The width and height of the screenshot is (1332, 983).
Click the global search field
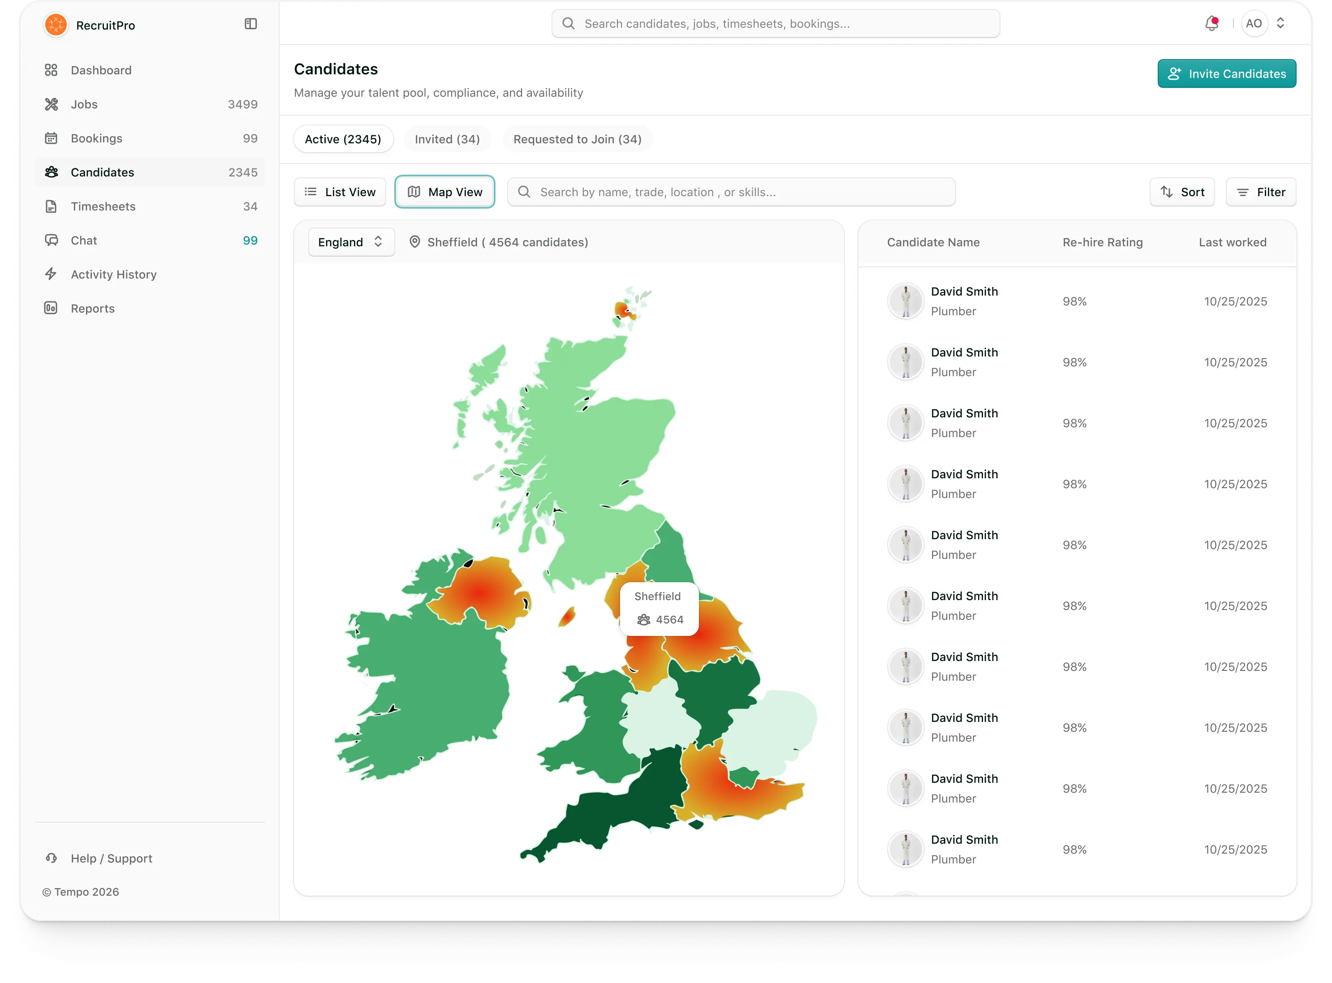point(775,24)
